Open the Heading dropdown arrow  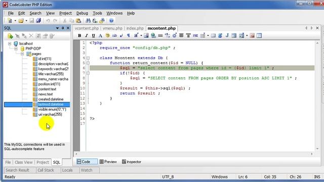(x=141, y=35)
